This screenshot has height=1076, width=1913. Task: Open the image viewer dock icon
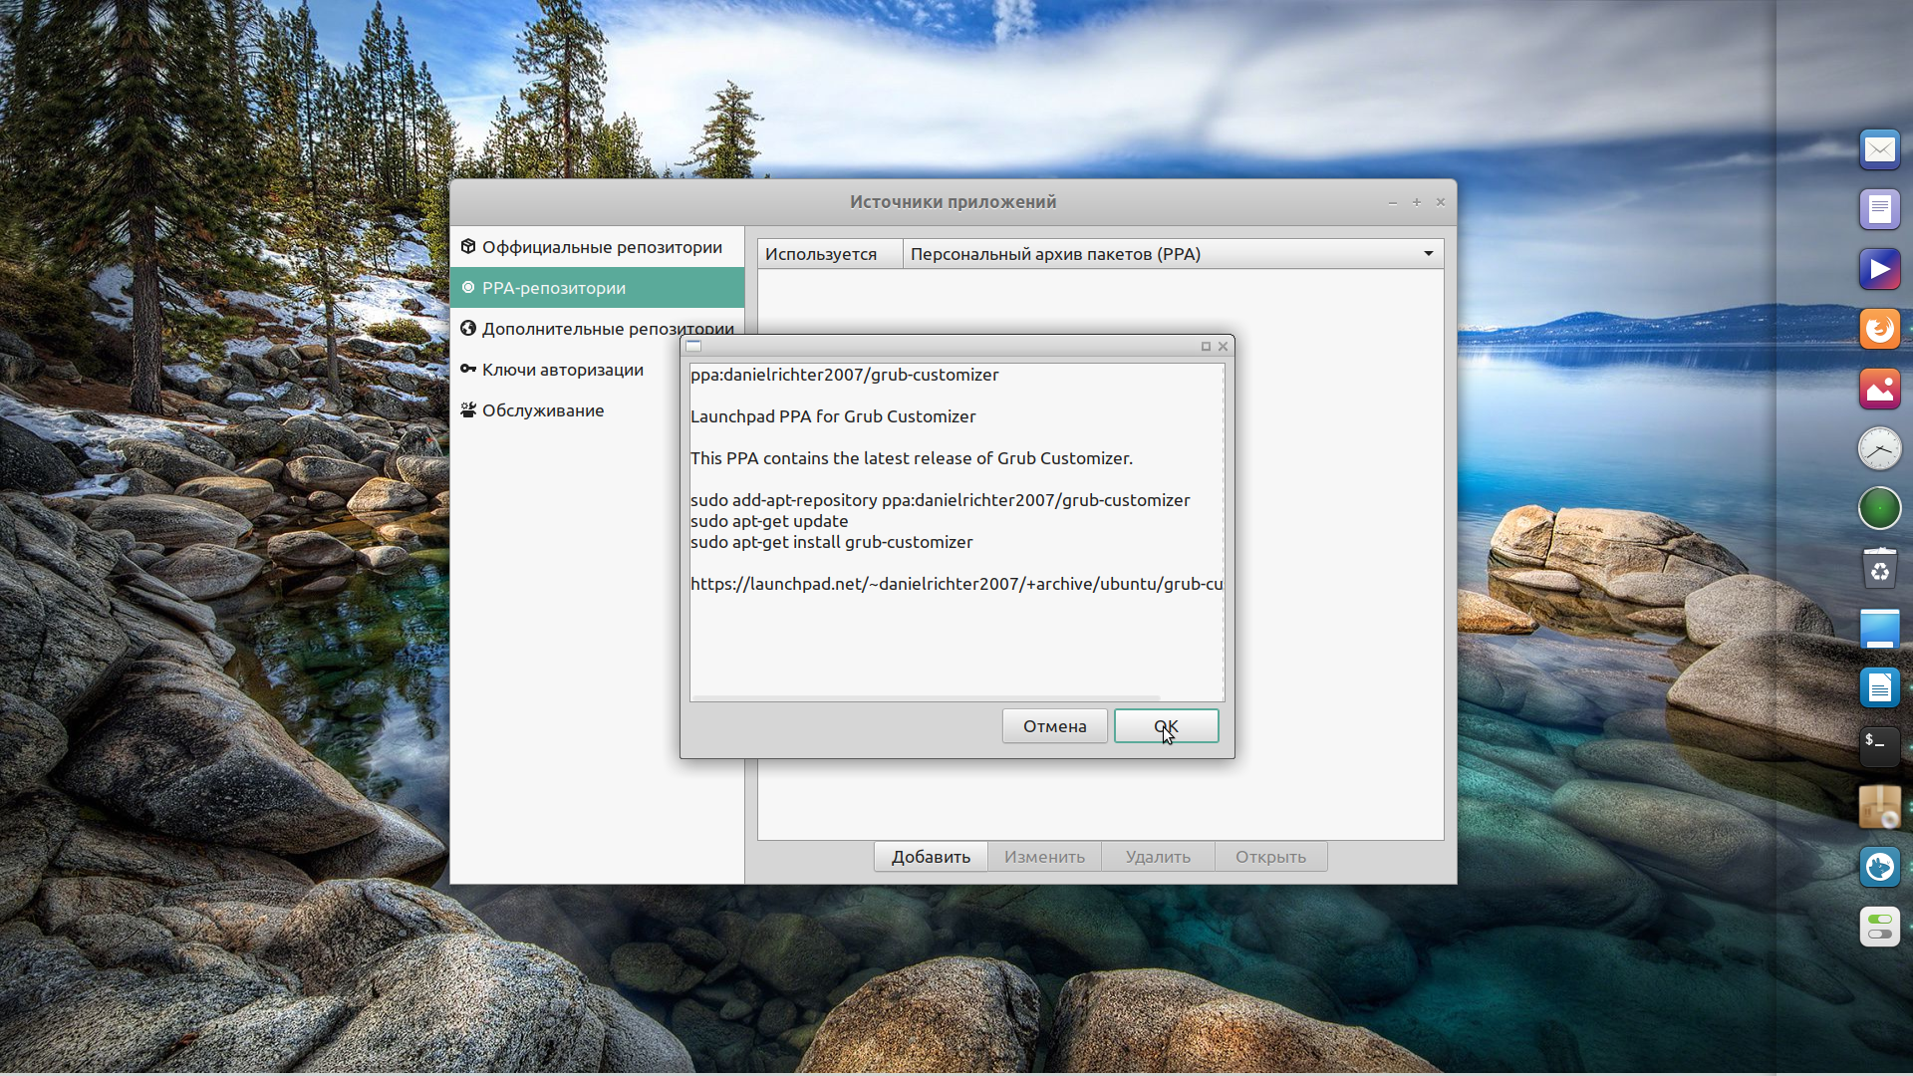click(1879, 389)
